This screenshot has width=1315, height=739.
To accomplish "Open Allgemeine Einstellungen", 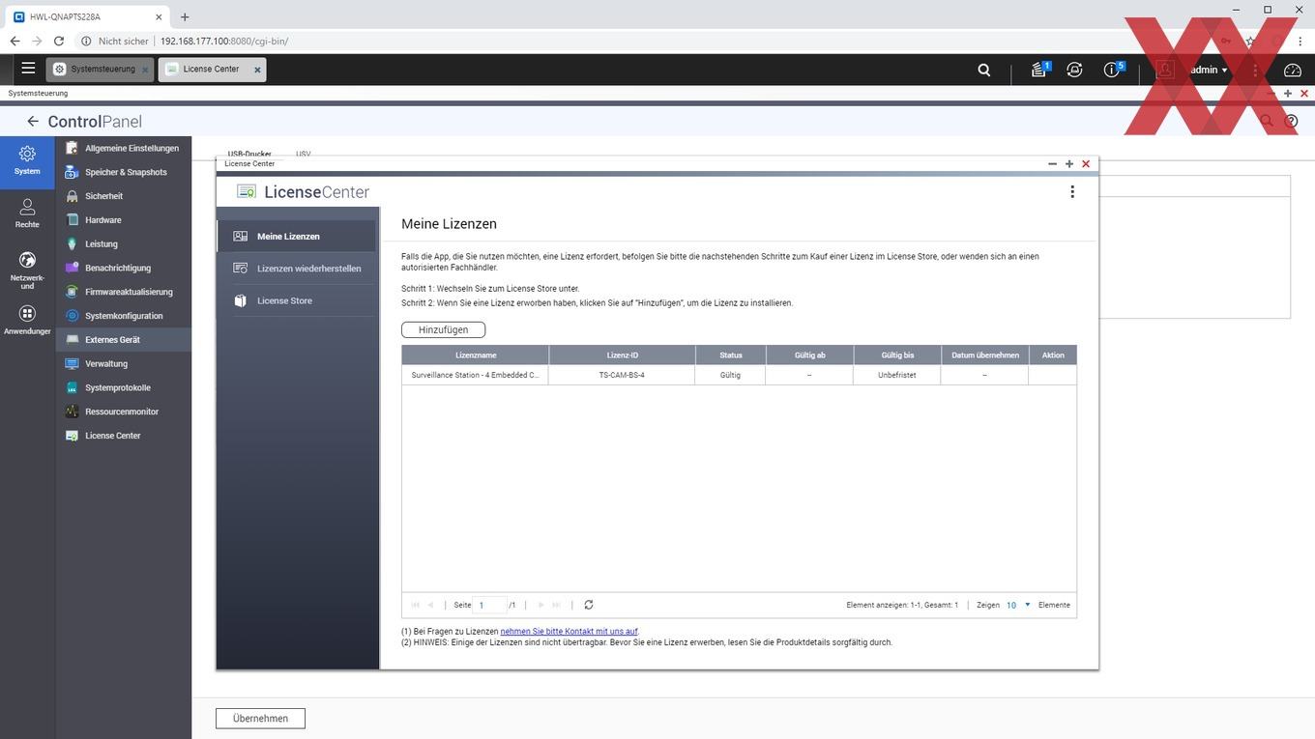I will [x=123, y=148].
